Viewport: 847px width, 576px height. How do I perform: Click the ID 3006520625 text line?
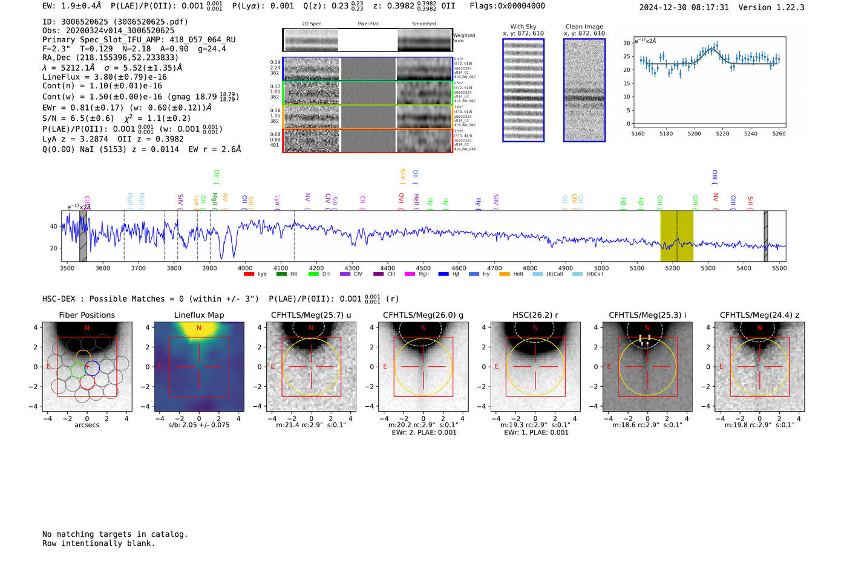pyautogui.click(x=115, y=22)
